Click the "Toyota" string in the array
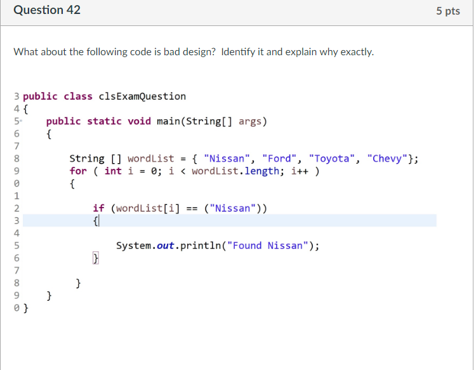This screenshot has height=370, width=476. tap(332, 159)
